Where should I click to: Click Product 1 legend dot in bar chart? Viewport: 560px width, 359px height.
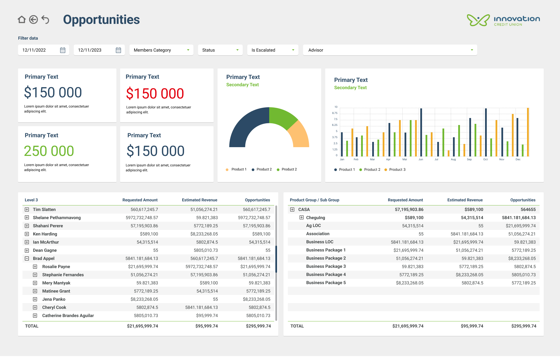click(336, 170)
